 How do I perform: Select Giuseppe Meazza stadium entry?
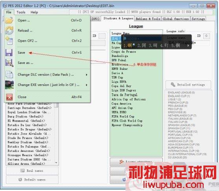click(28, 155)
